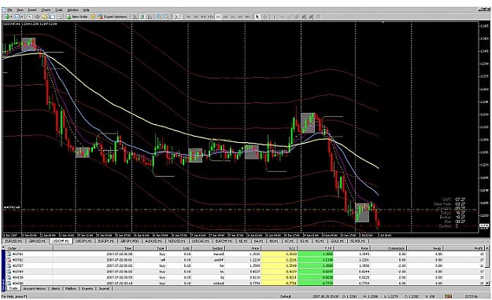Select the vertical line drawing tool
Viewport: 492px width, 300px height.
click(x=274, y=16)
